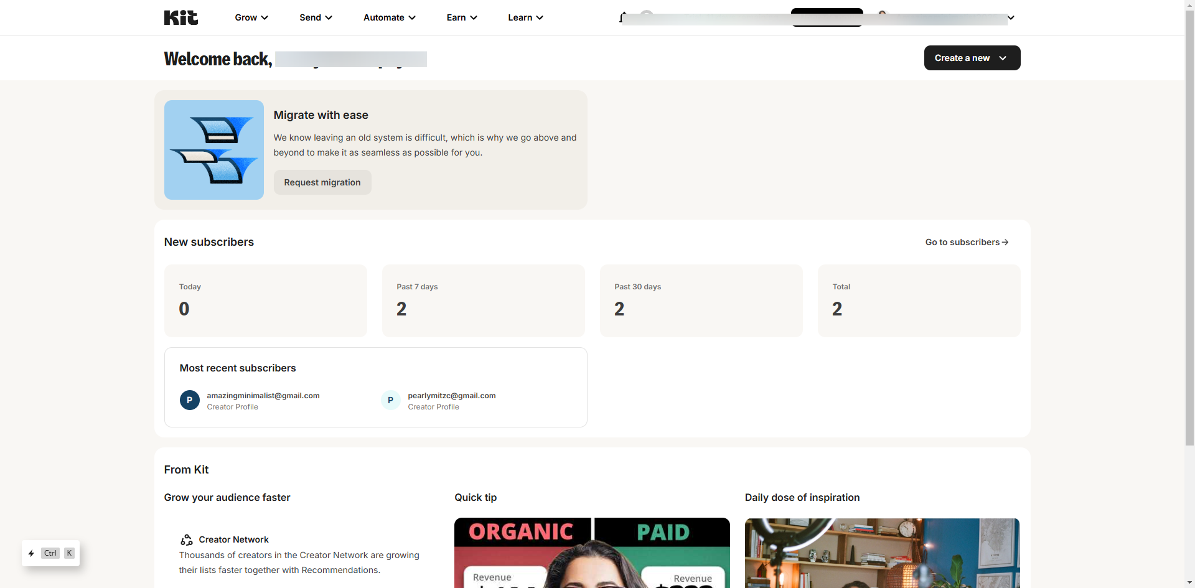Click the Request migration button
The height and width of the screenshot is (588, 1195).
tap(322, 182)
